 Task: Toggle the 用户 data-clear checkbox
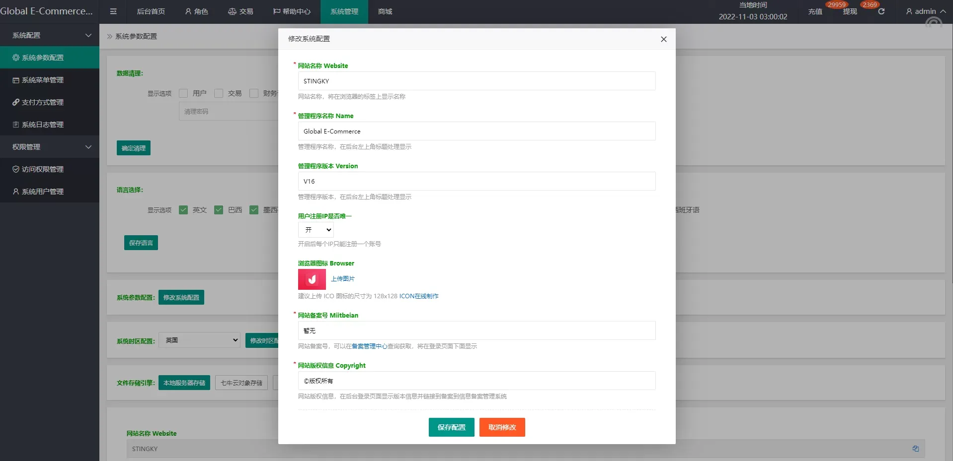(x=183, y=93)
